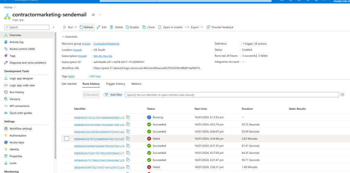Click edit link next to Tags
This screenshot has height=173, width=350.
point(71,76)
